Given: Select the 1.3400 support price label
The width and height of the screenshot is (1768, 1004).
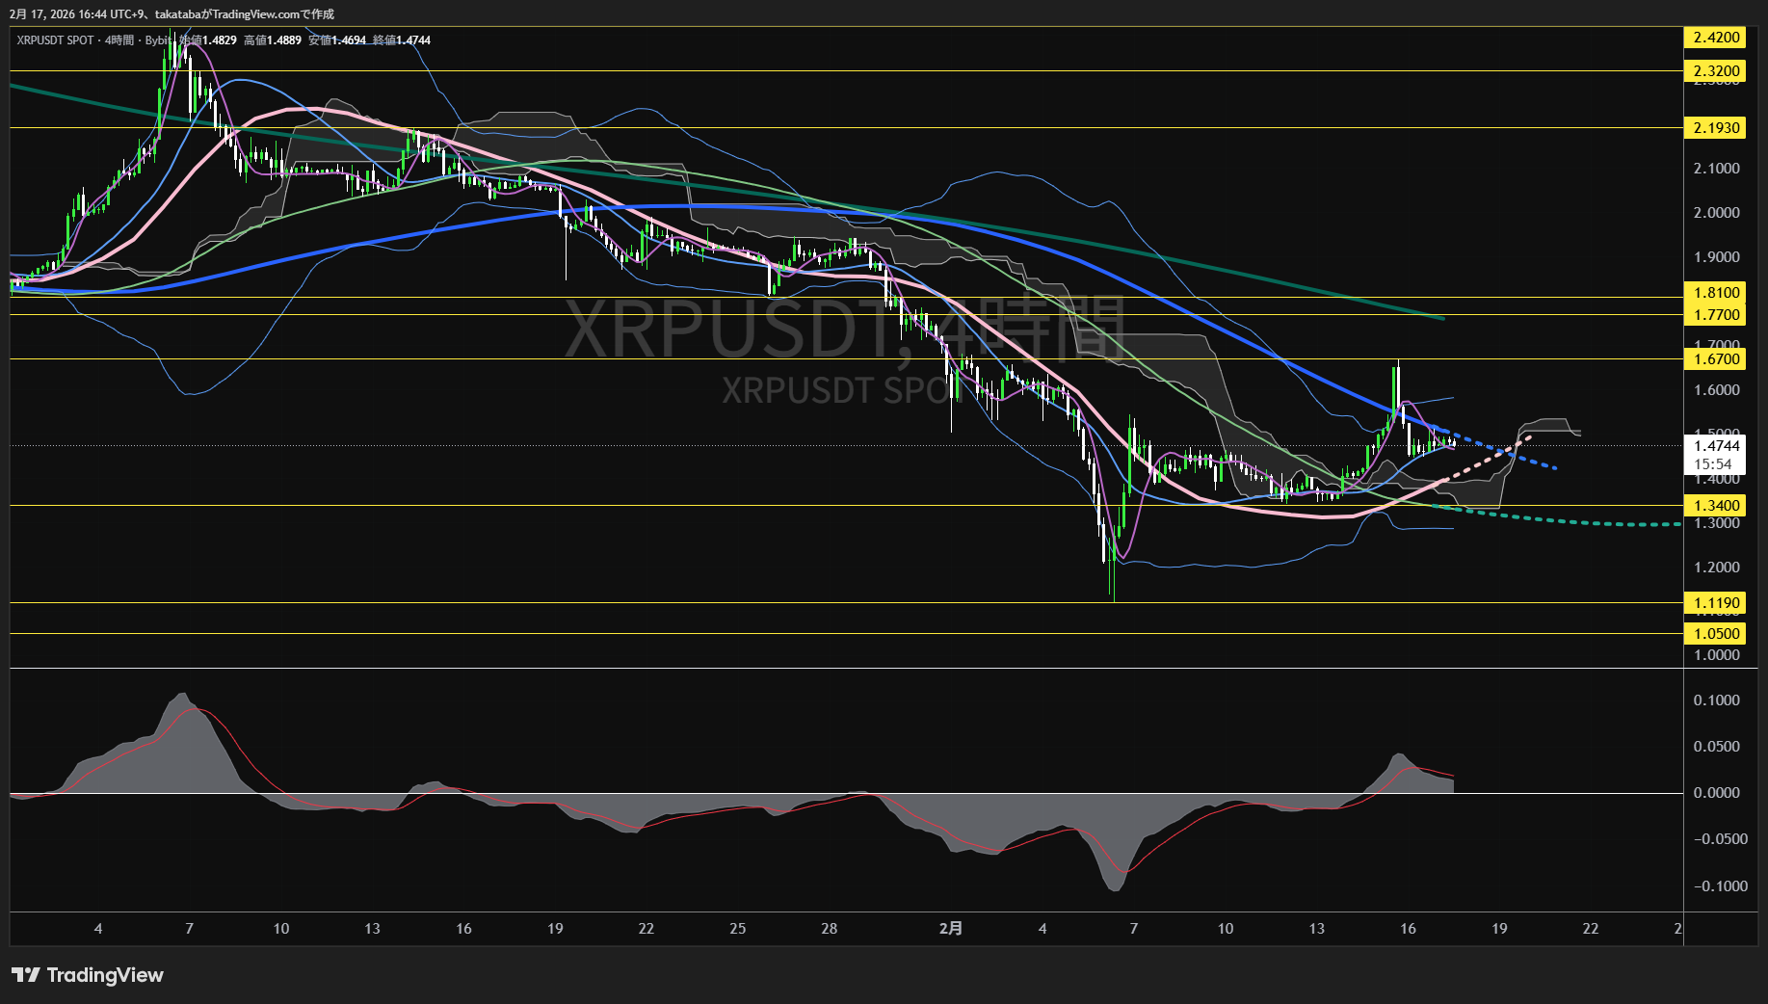Looking at the screenshot, I should pyautogui.click(x=1716, y=506).
